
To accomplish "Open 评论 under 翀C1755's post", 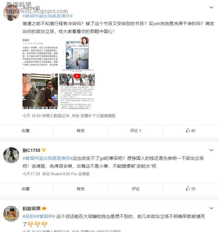I will (x=135, y=189).
